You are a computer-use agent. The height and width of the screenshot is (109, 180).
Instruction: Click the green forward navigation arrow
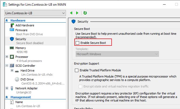77,13
